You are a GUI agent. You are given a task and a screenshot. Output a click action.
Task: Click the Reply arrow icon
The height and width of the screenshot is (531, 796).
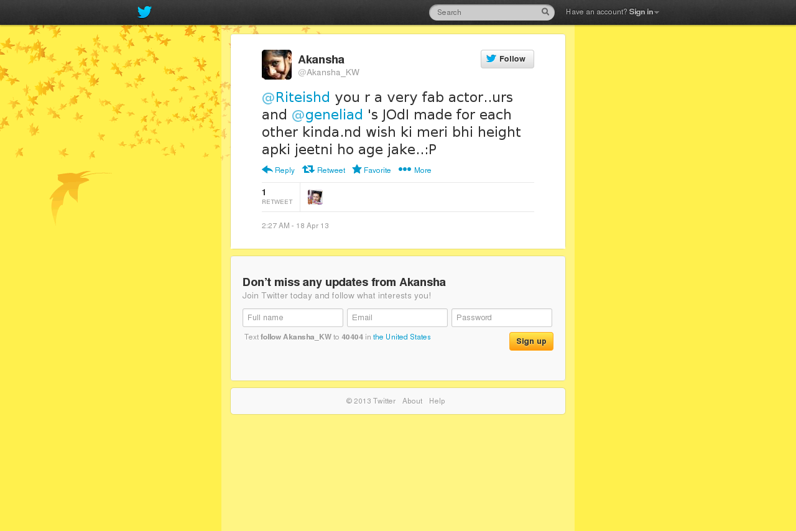267,169
